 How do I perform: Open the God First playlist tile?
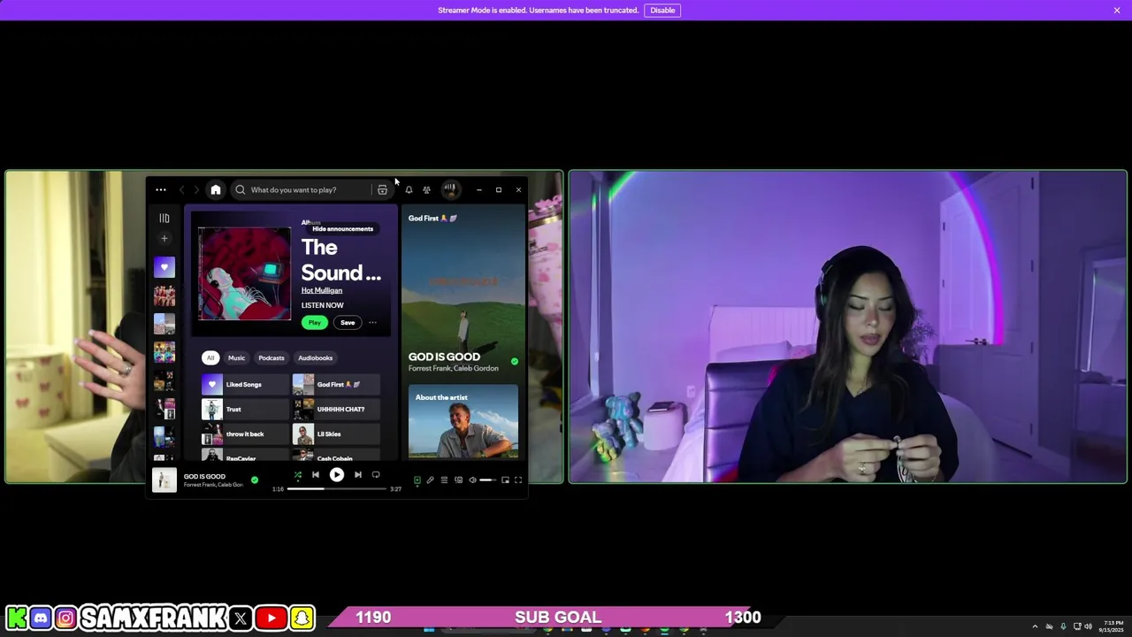[337, 384]
